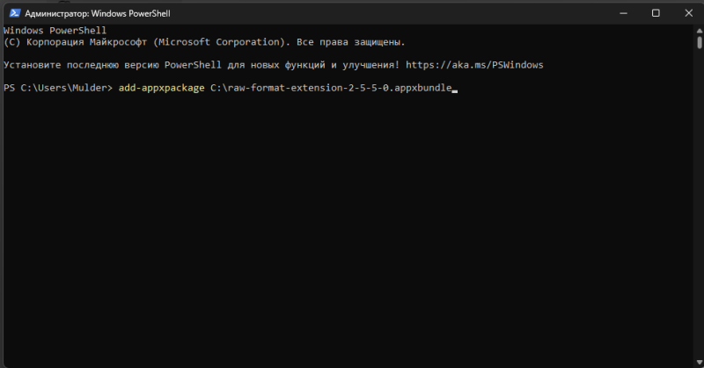Click the add-appxpackage command word

(161, 88)
